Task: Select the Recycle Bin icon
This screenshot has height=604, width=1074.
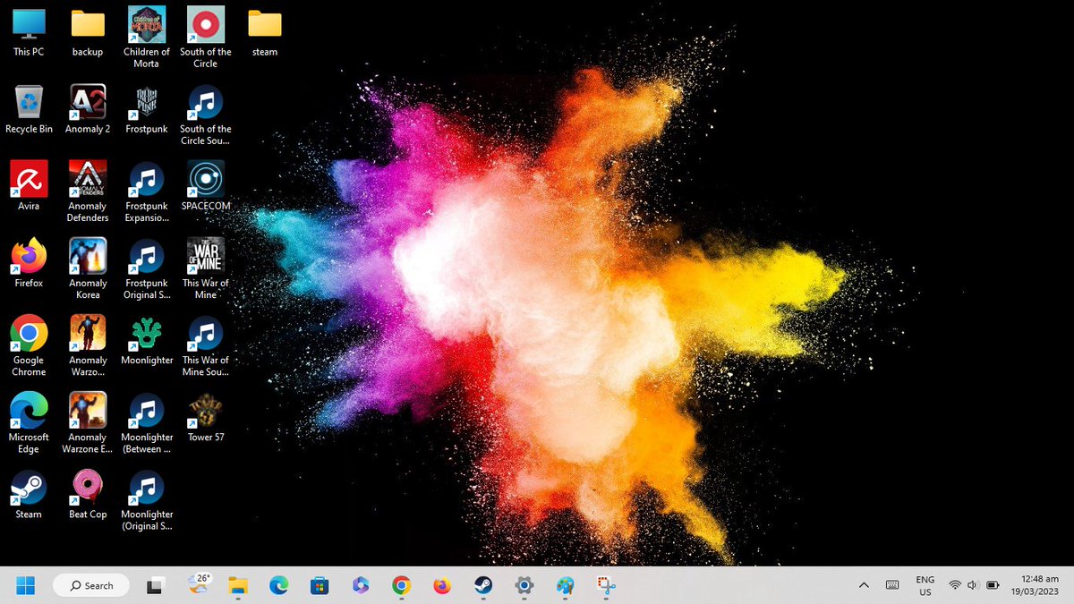Action: (29, 109)
